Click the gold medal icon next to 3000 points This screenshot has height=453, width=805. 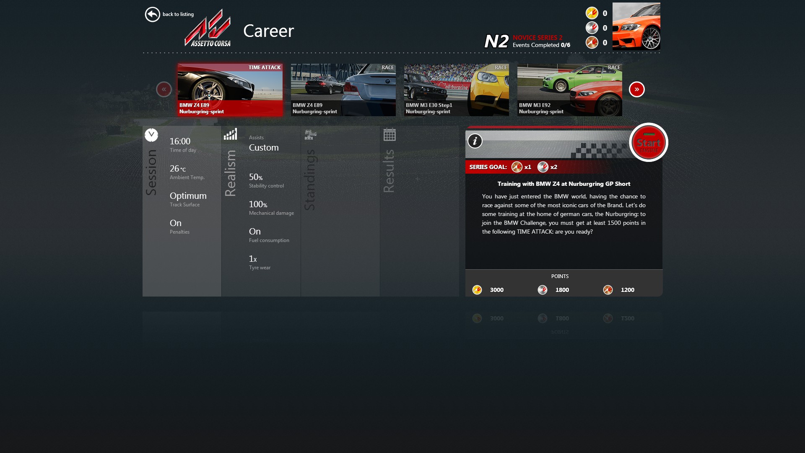click(x=477, y=290)
